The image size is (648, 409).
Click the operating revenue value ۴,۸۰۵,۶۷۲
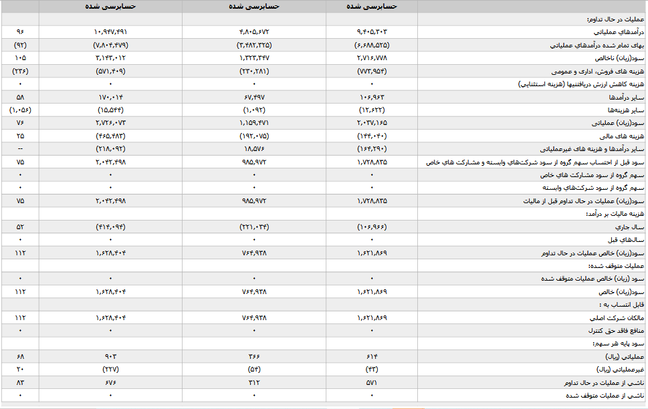[254, 32]
